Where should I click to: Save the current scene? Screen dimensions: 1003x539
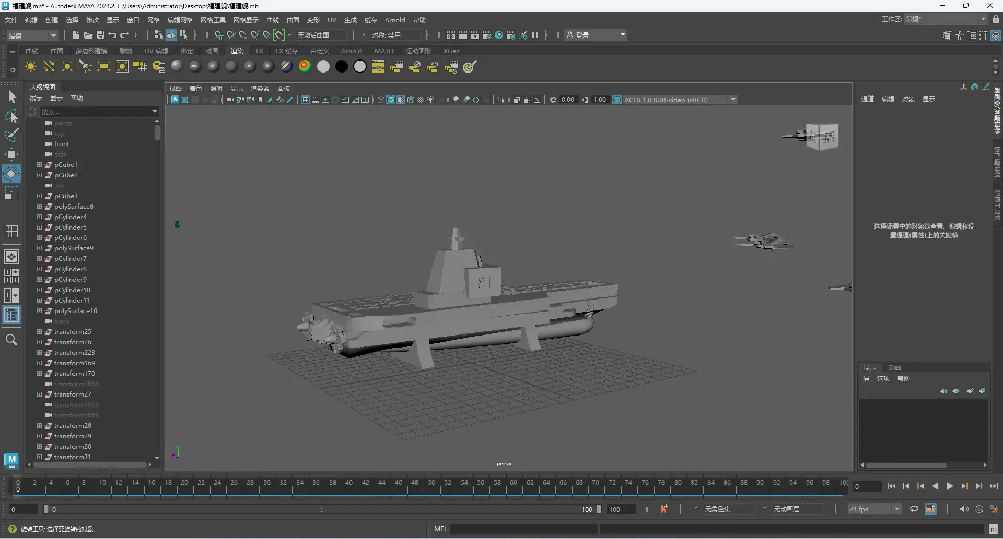[100, 35]
